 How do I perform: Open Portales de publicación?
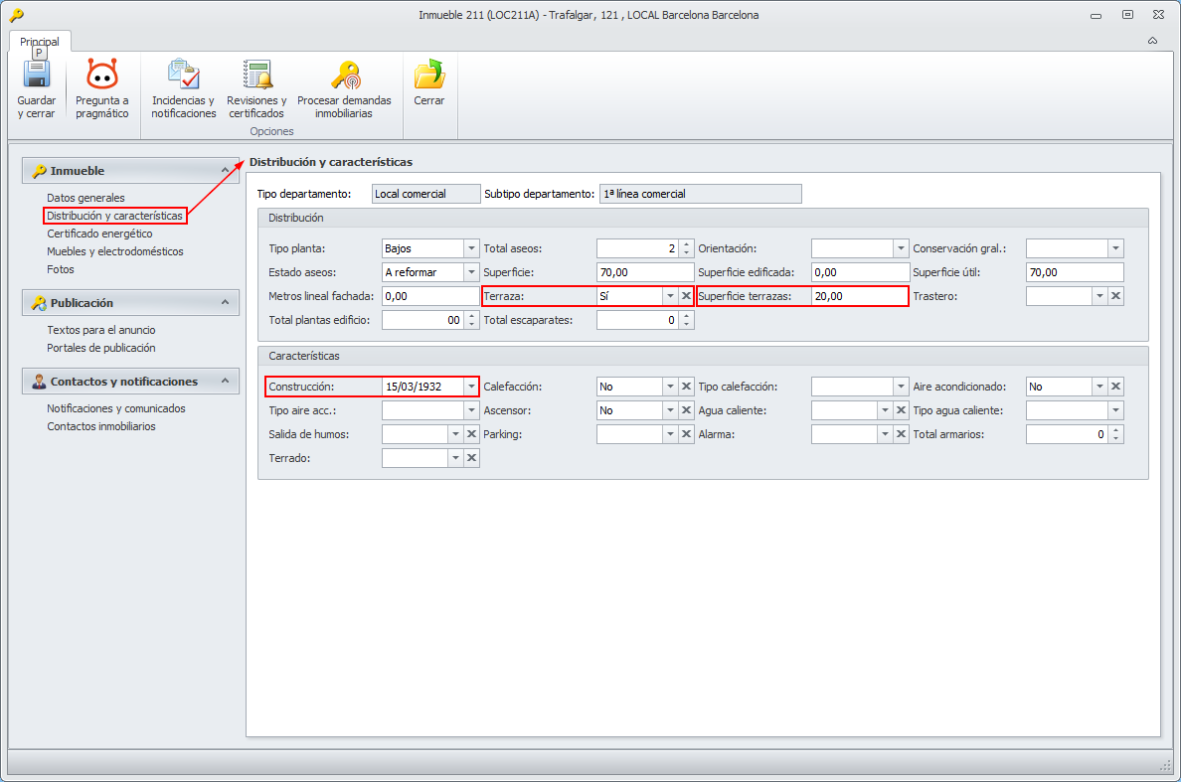pyautogui.click(x=101, y=348)
